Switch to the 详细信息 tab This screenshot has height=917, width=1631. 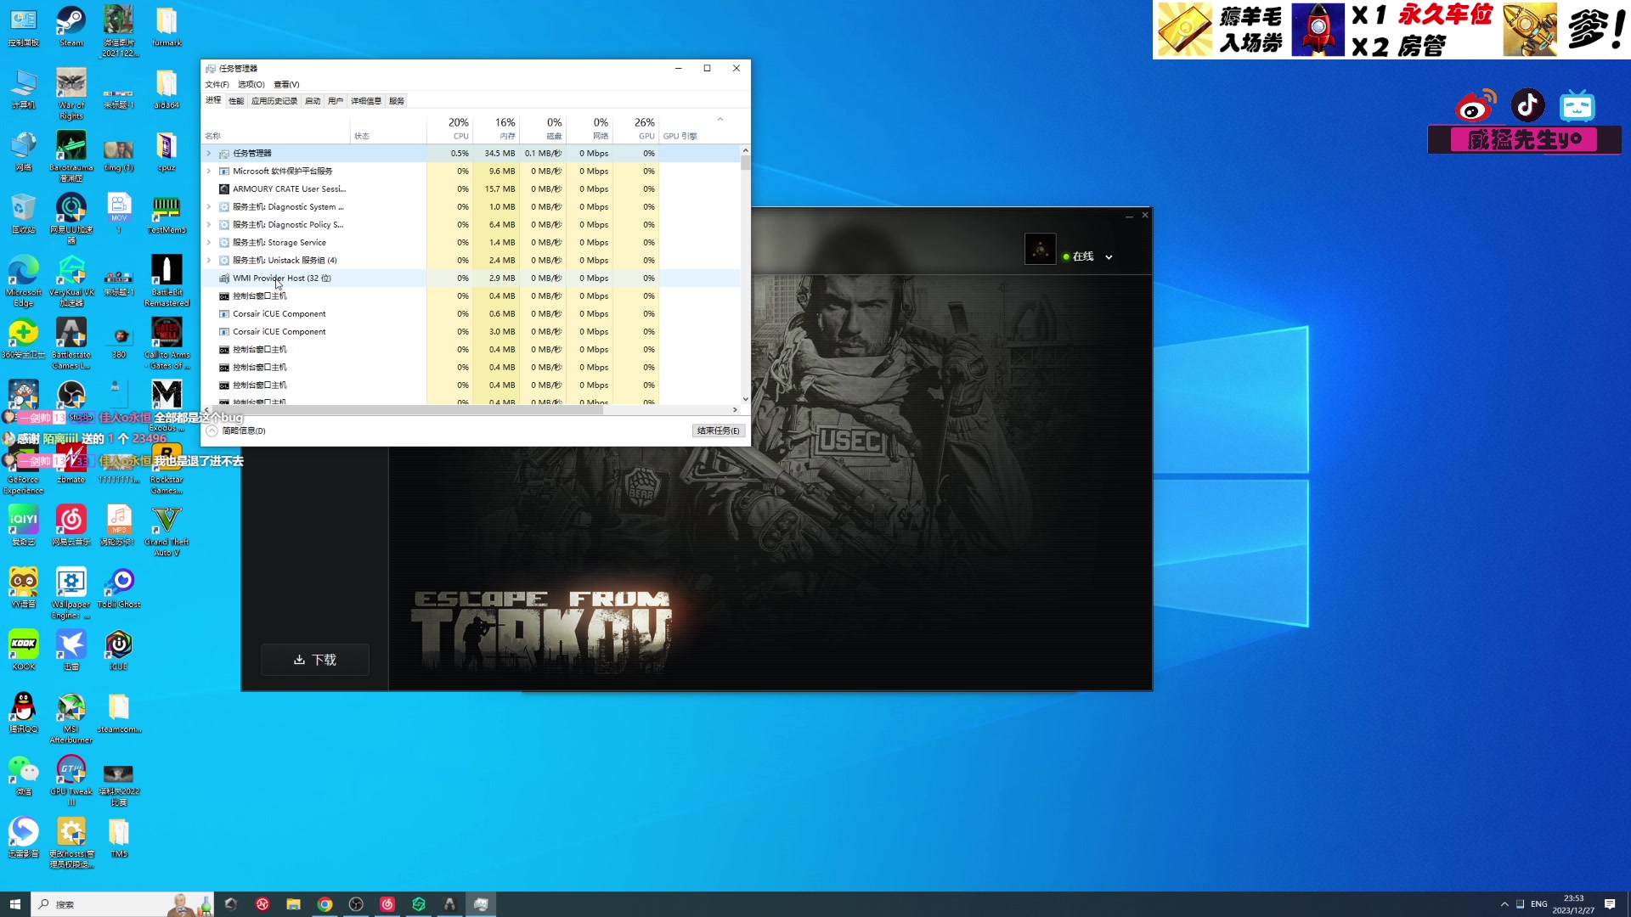pos(366,101)
